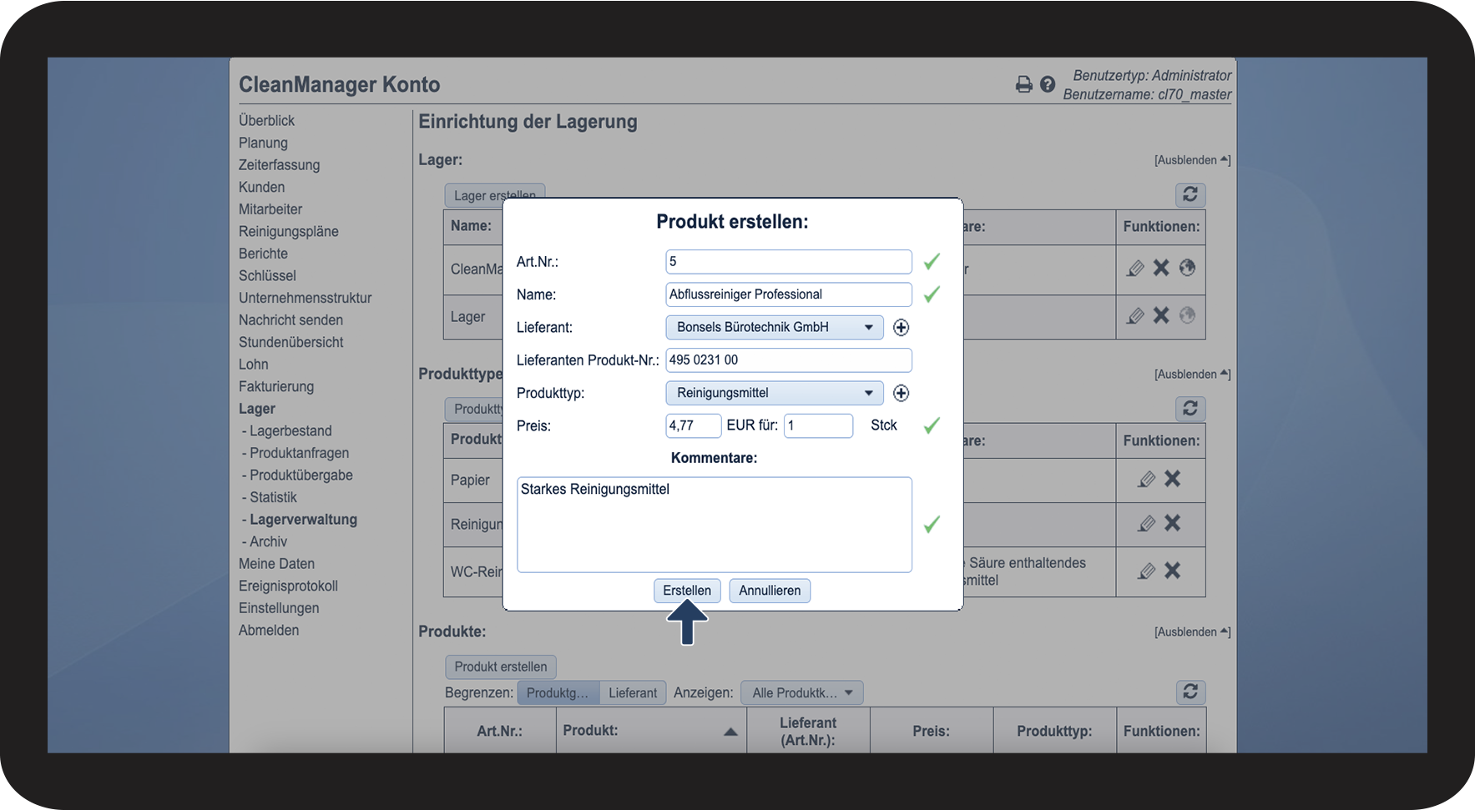Focus the Lieferanten Produkt-Nr. field

point(789,360)
